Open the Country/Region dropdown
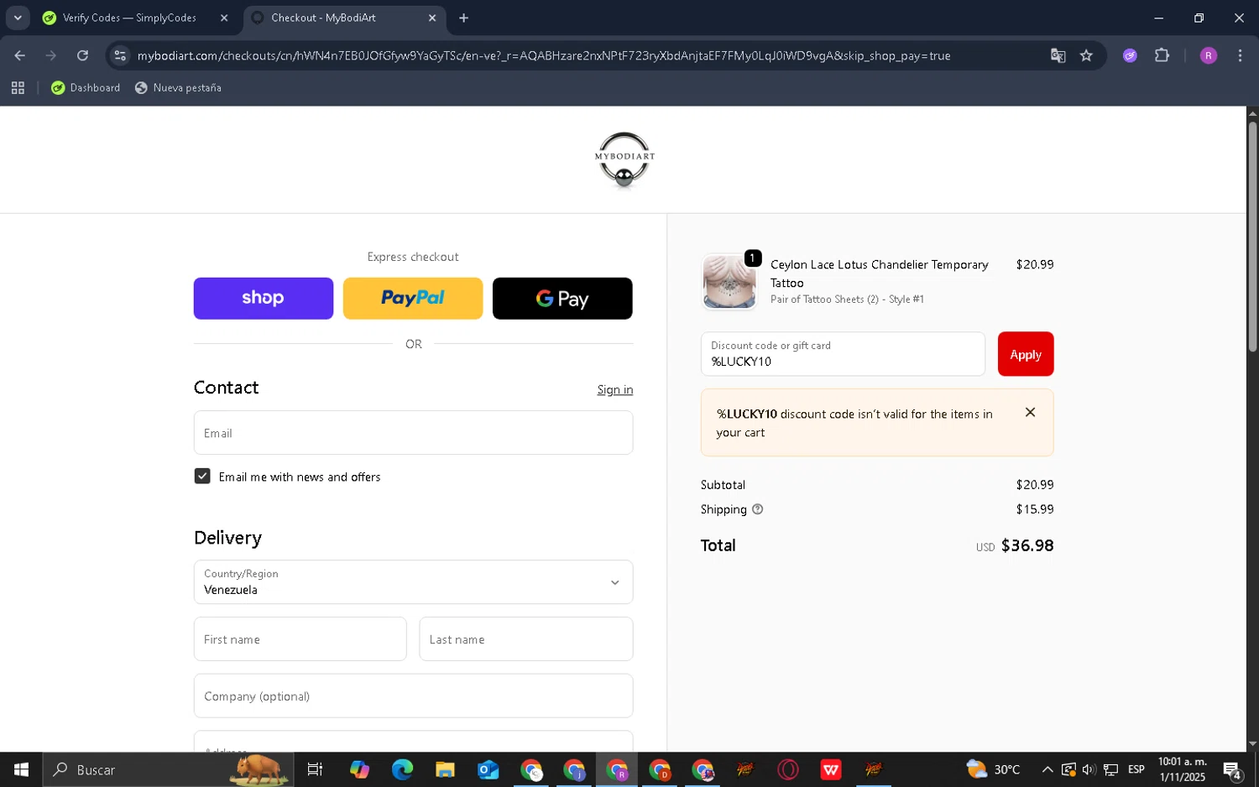1259x787 pixels. [x=413, y=582]
